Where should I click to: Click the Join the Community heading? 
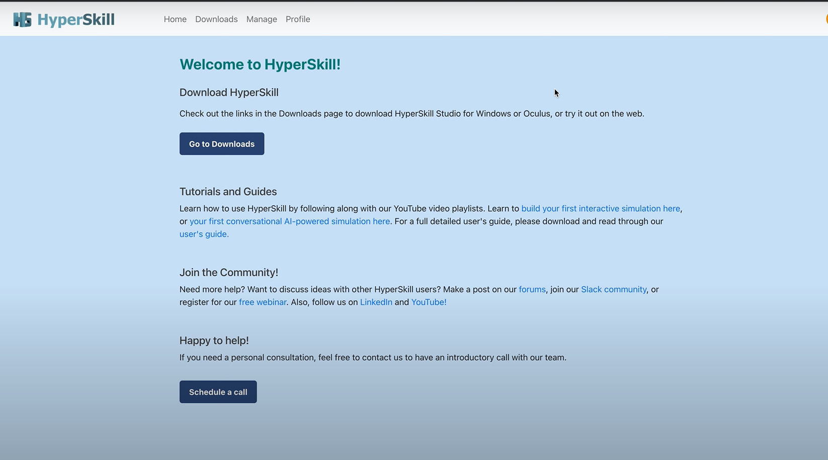229,272
